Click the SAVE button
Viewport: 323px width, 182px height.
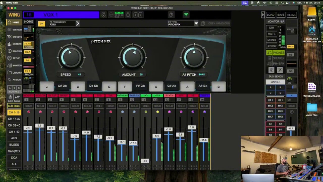(x=281, y=15)
